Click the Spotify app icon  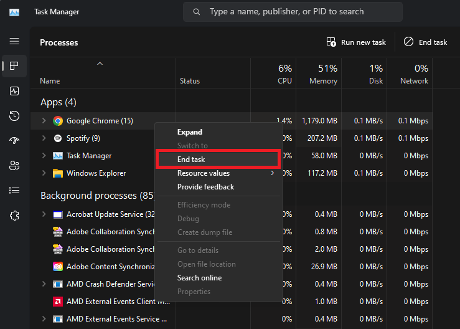pyautogui.click(x=58, y=138)
